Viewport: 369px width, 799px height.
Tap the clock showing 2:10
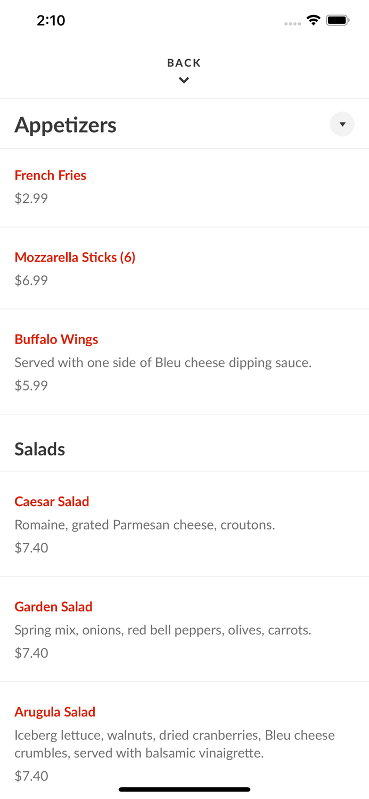(51, 20)
